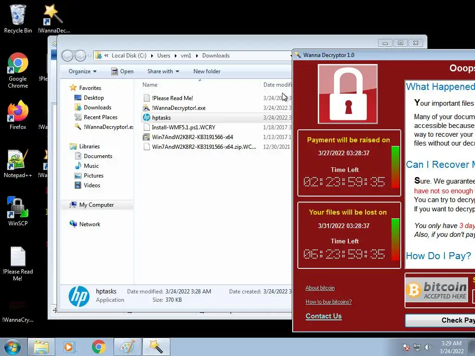Click the folder icon in the address bar
Viewport: 475px width, 356px height.
click(x=98, y=56)
